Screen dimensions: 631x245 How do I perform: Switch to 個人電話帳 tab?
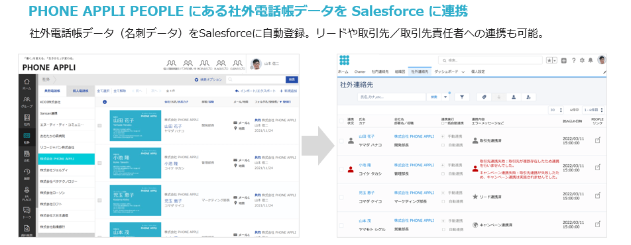point(80,91)
